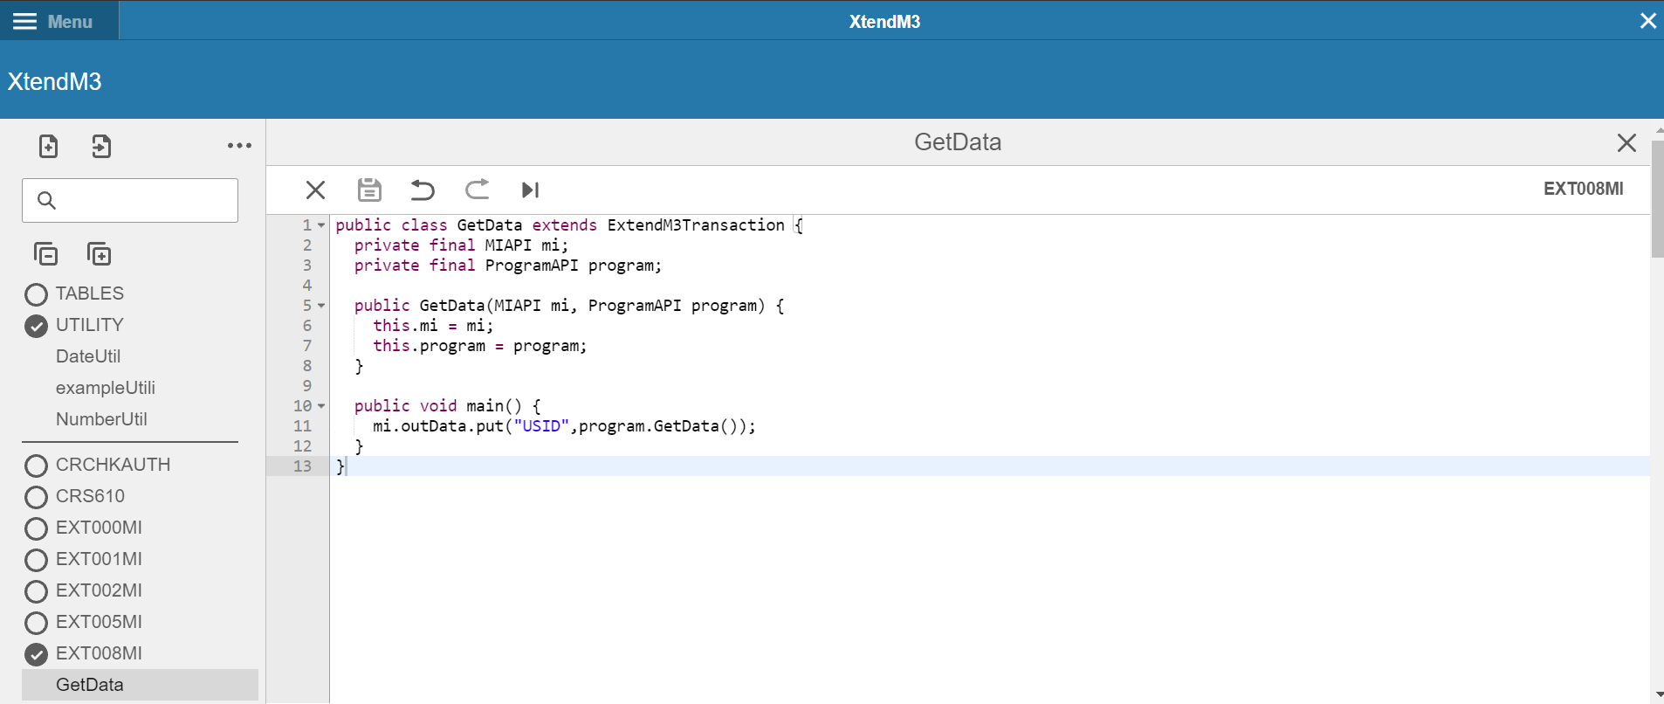The height and width of the screenshot is (704, 1664).
Task: Expand the EXT002MI extension
Action: (x=36, y=591)
